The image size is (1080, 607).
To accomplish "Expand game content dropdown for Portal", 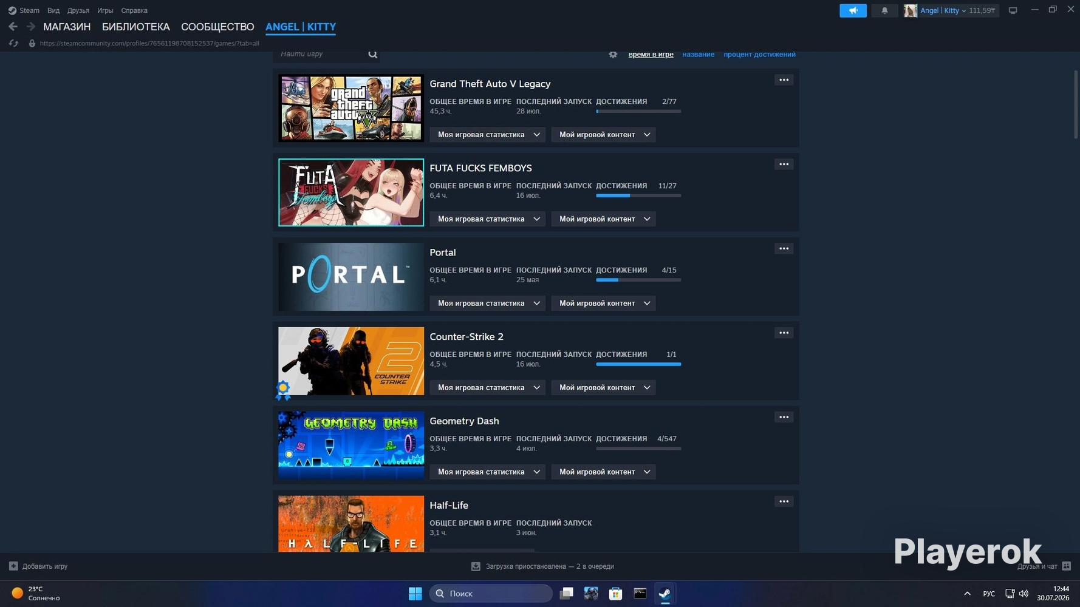I will click(603, 303).
